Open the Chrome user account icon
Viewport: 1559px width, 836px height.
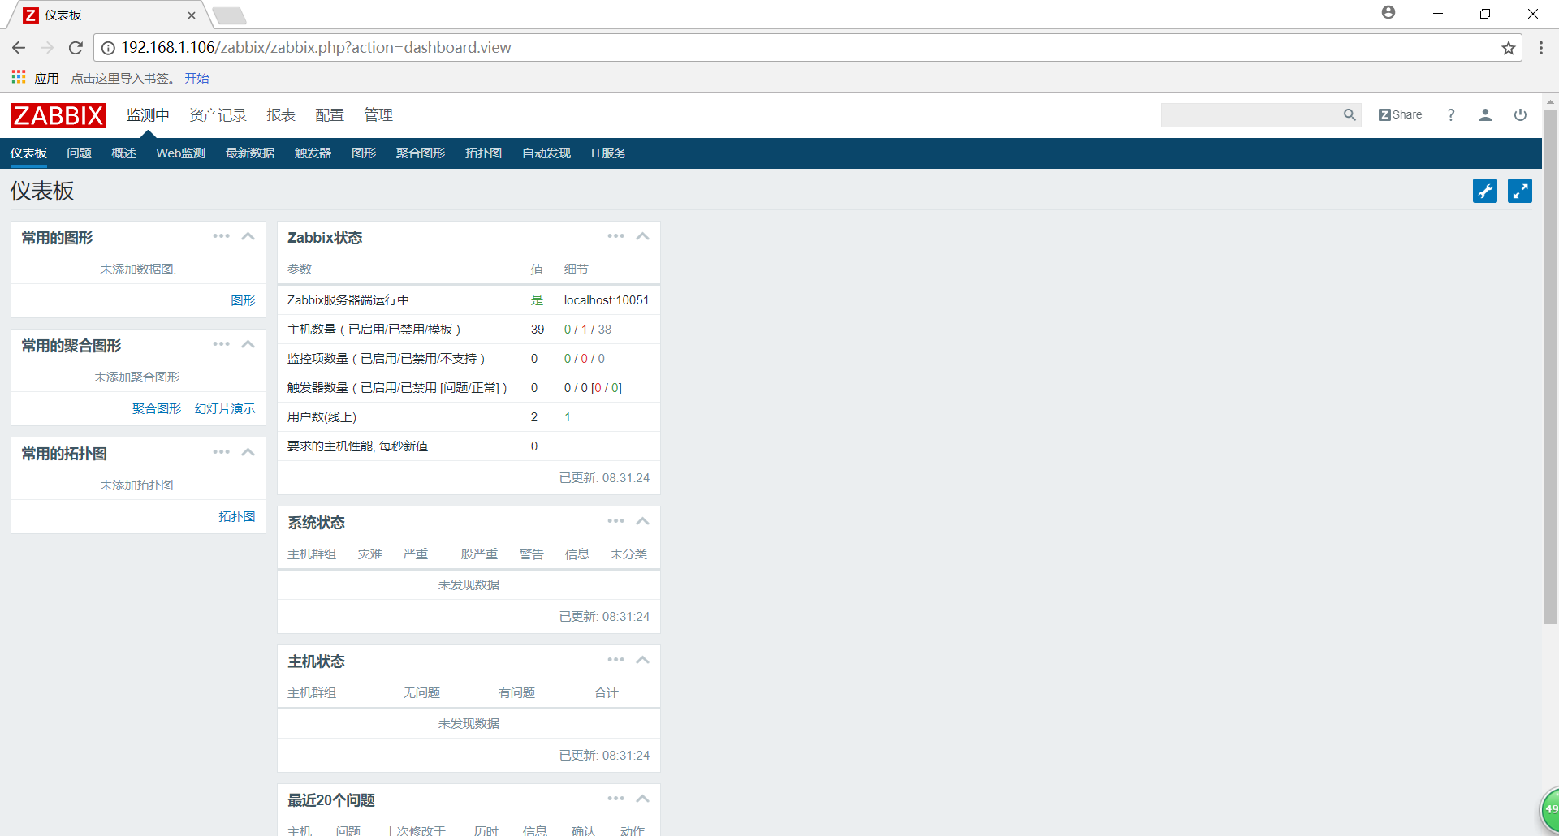[1388, 13]
